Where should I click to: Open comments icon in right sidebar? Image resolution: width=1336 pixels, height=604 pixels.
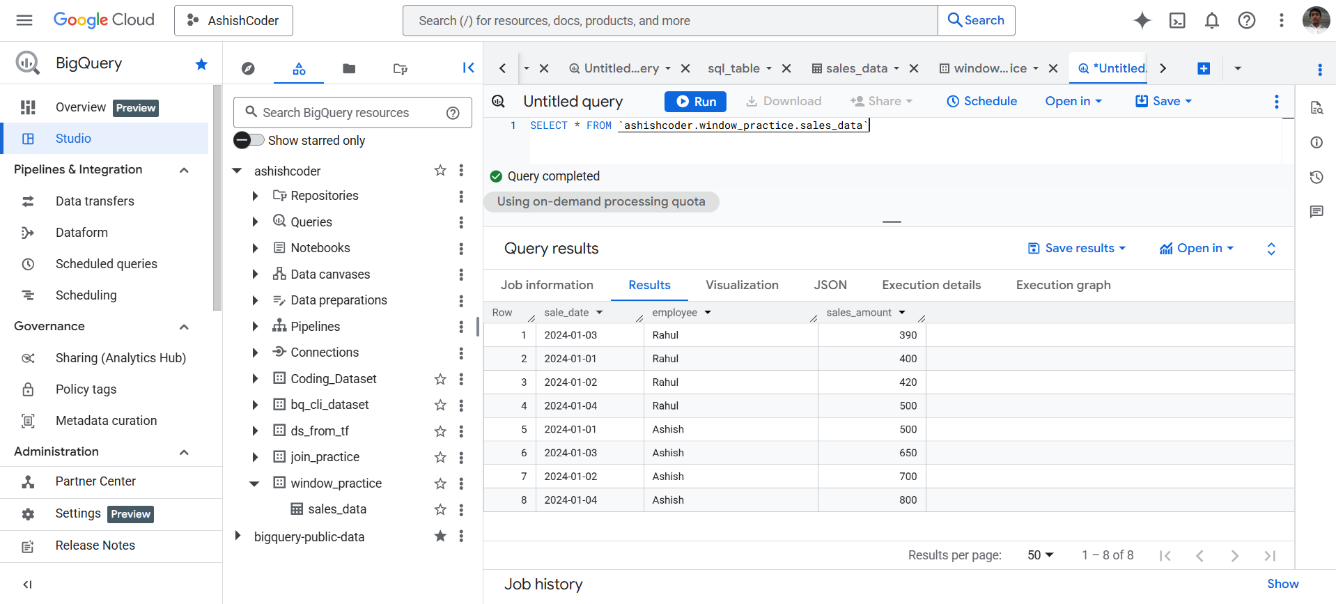point(1316,212)
